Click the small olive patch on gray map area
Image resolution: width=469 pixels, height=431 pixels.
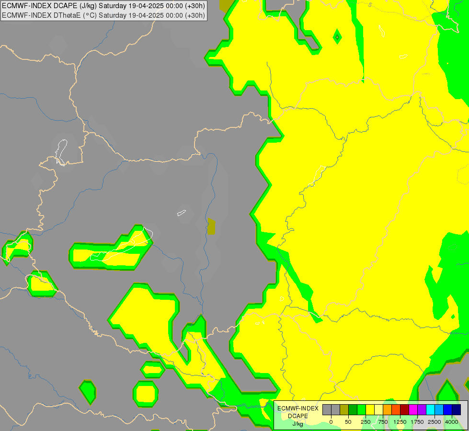[x=211, y=227]
